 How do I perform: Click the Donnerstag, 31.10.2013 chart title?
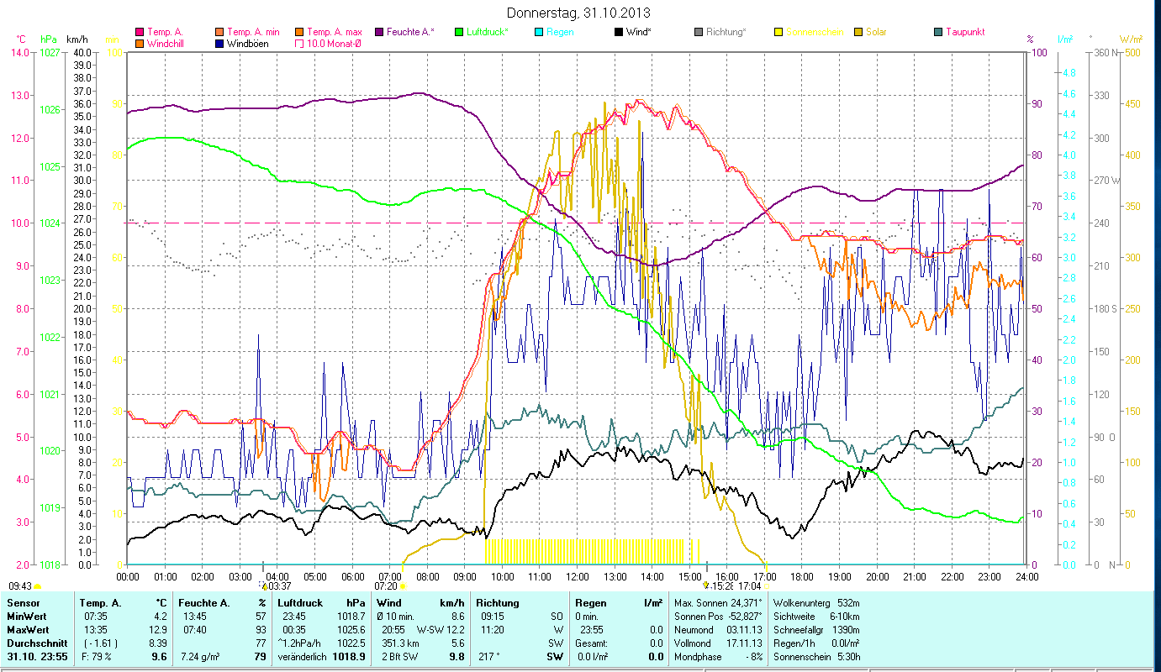point(579,13)
